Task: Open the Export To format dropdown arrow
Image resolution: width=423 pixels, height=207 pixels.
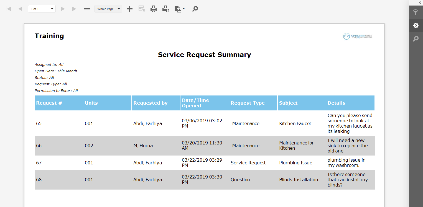Action: pos(184,9)
